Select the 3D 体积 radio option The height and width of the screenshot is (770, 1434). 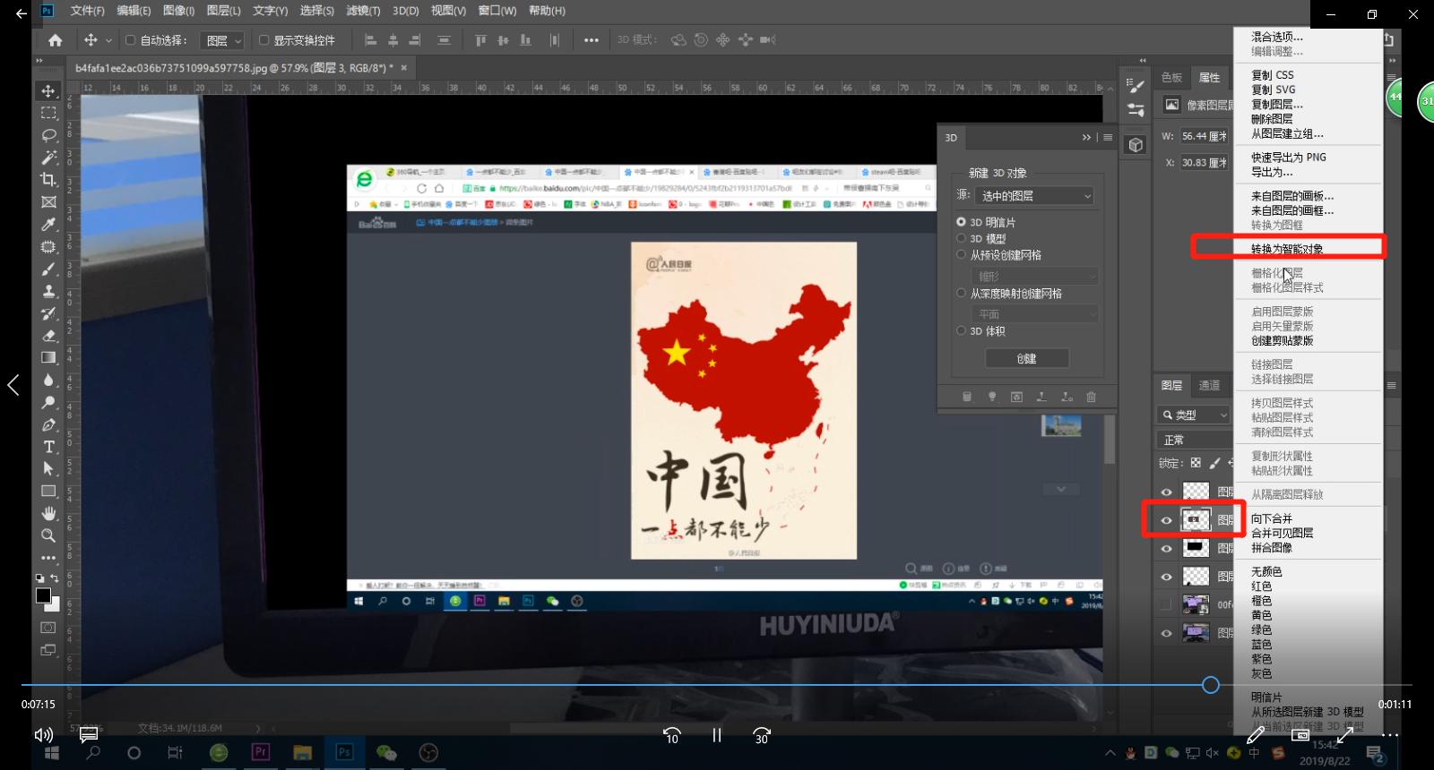pyautogui.click(x=961, y=331)
